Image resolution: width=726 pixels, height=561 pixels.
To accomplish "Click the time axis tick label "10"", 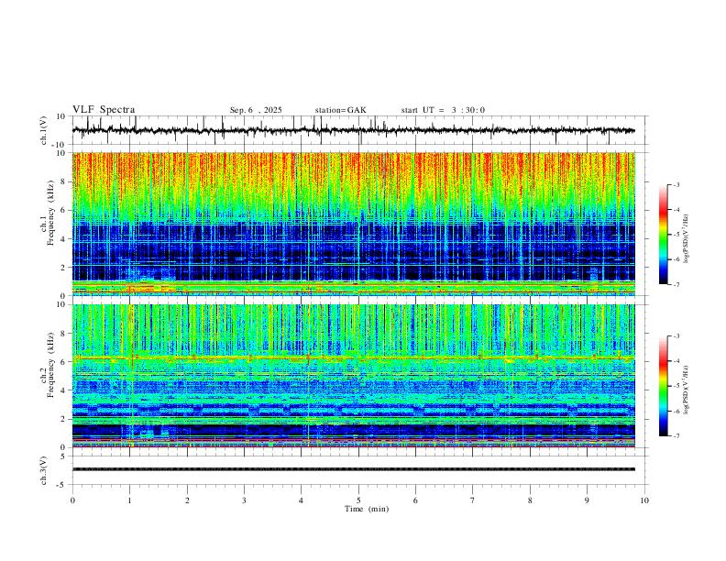I will pyautogui.click(x=644, y=500).
